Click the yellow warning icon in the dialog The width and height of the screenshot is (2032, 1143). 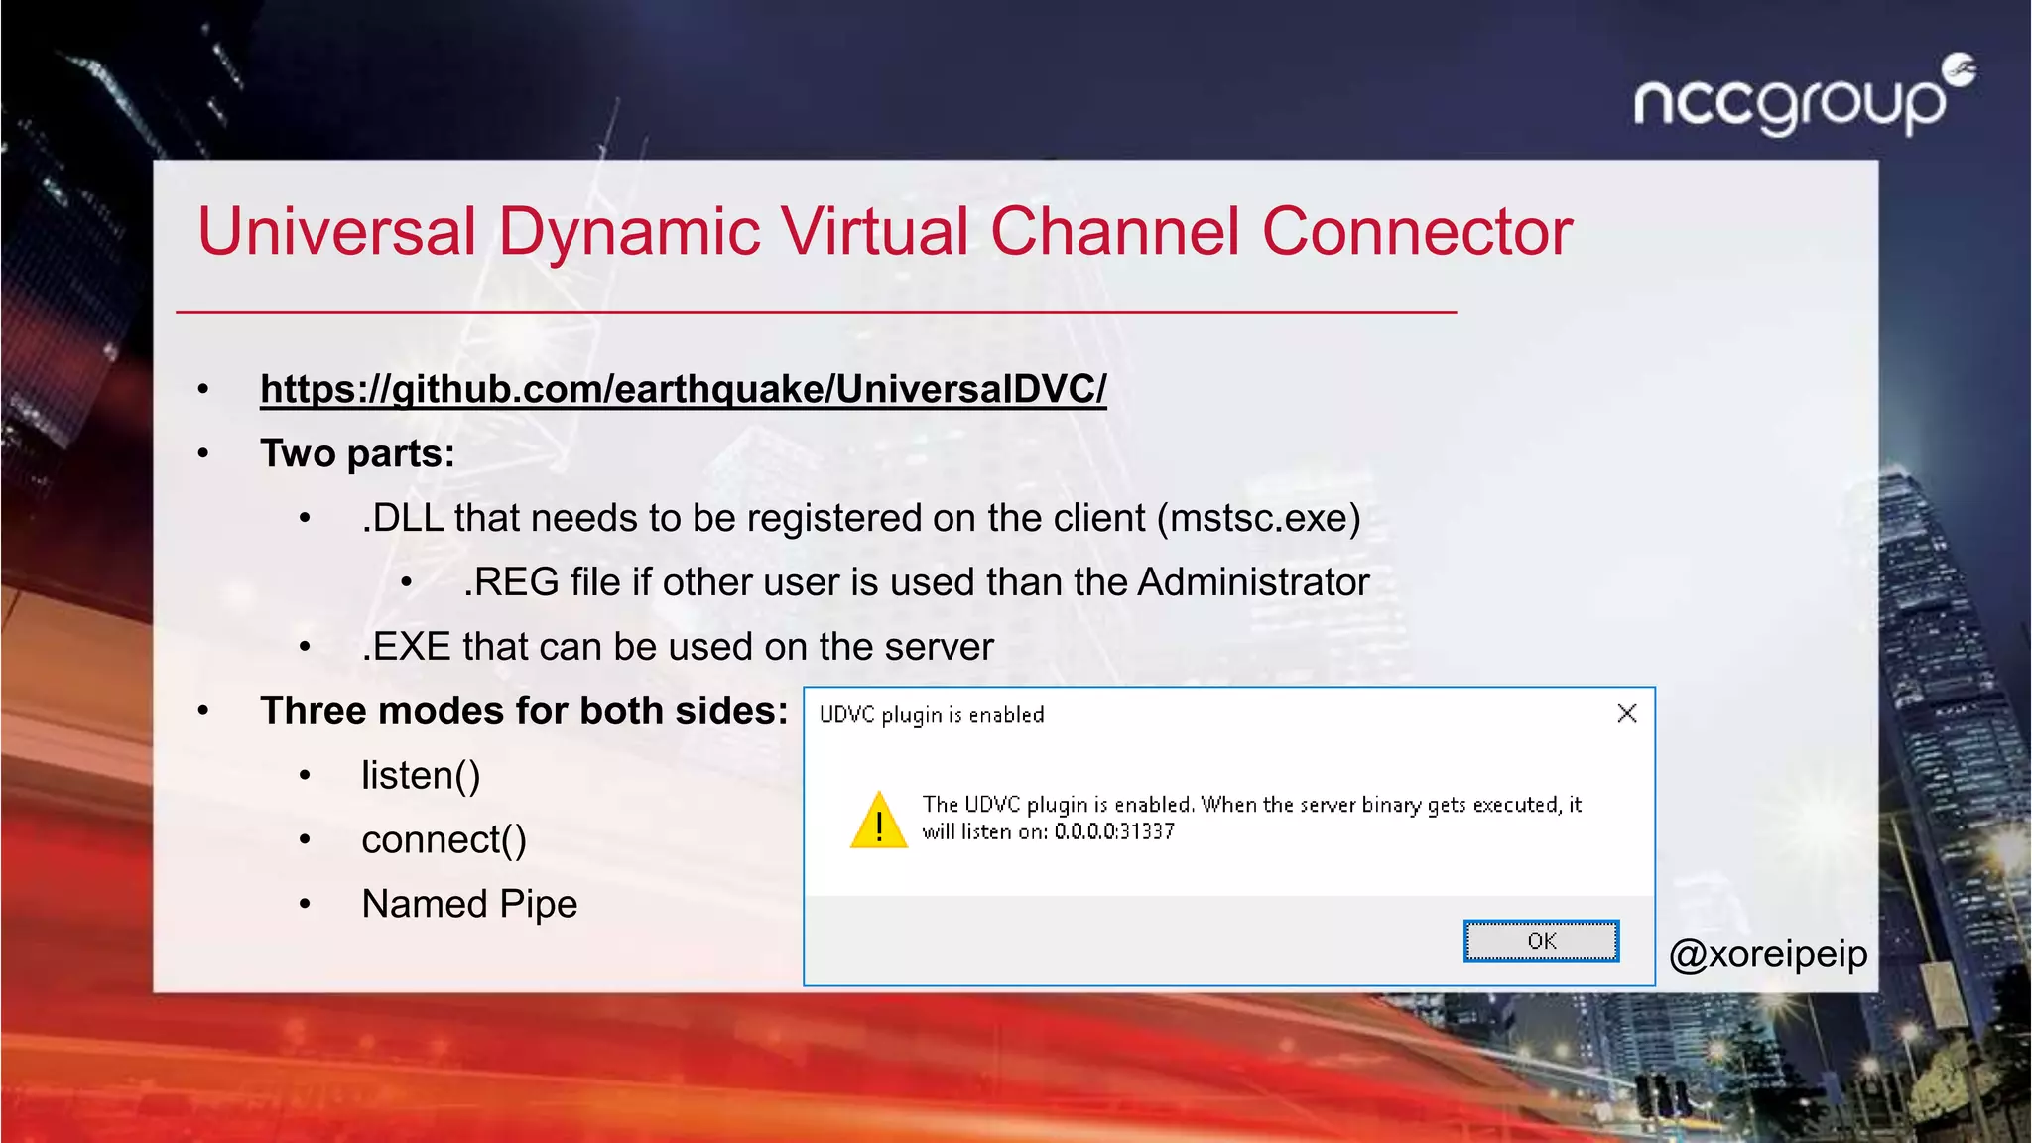pos(878,821)
